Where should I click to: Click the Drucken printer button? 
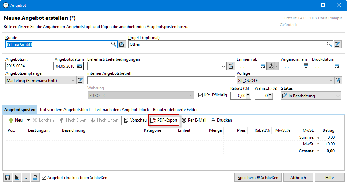point(221,120)
